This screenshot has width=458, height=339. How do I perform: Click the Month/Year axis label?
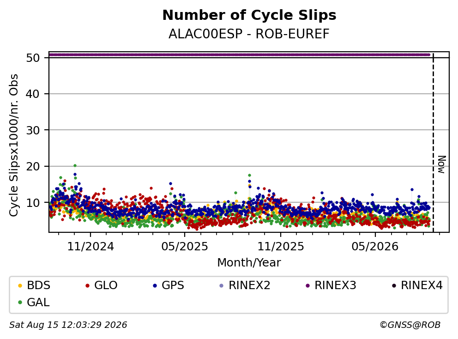click(x=249, y=263)
